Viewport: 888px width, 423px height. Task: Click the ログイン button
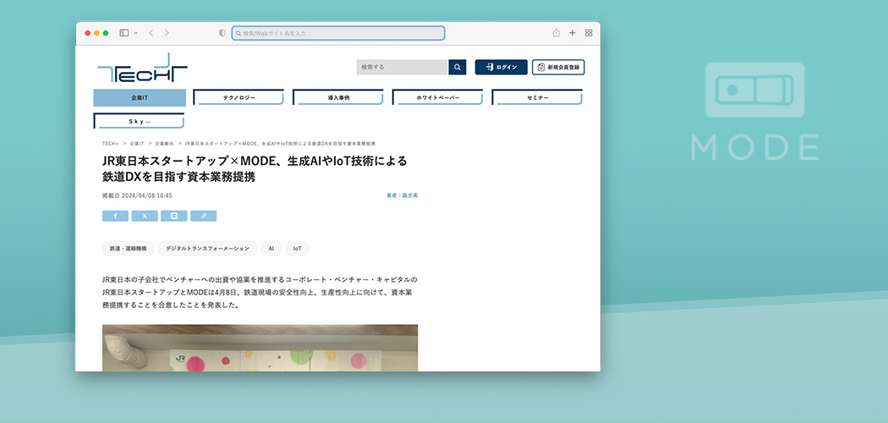point(501,67)
